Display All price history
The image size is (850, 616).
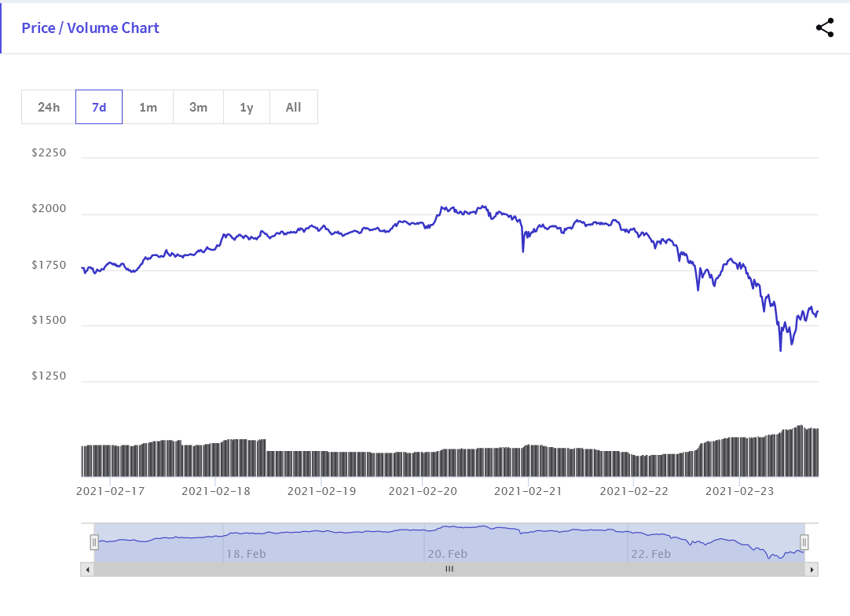tap(294, 107)
